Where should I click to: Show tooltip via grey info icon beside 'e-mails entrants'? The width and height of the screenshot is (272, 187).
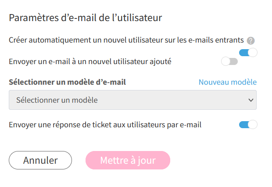251,41
